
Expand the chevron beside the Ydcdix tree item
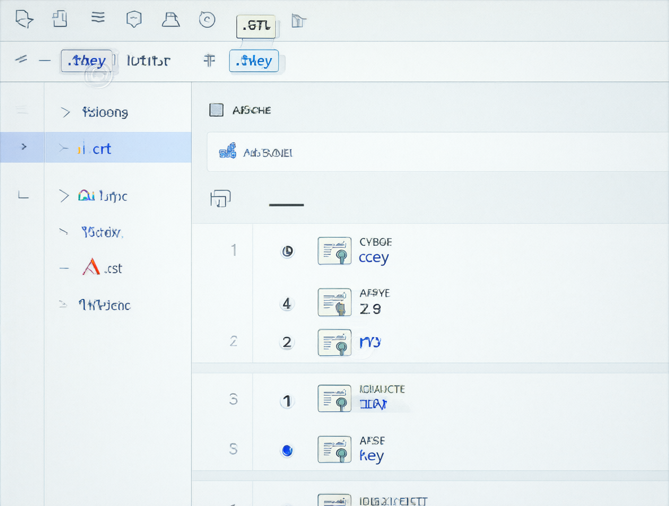pos(63,232)
